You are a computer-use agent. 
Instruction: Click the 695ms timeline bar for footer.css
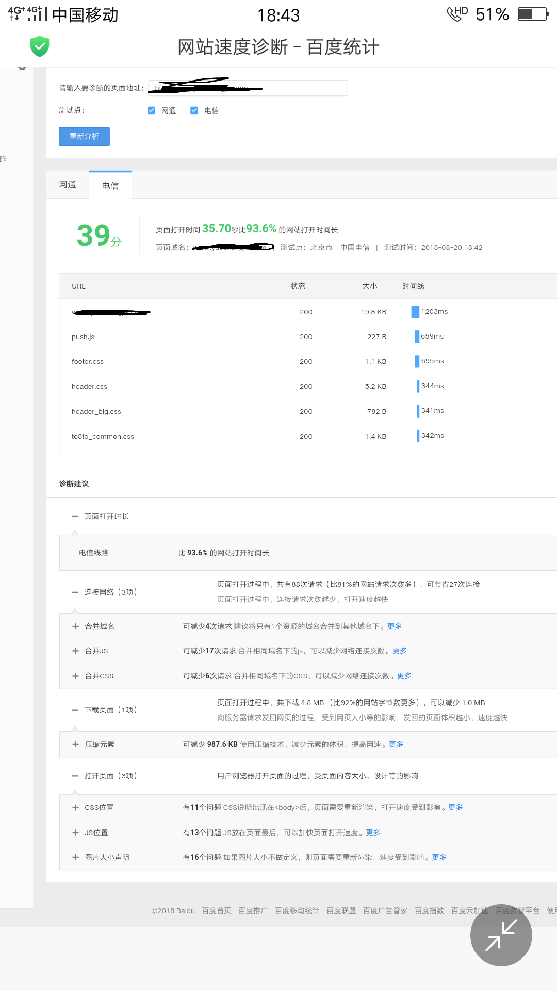[417, 361]
